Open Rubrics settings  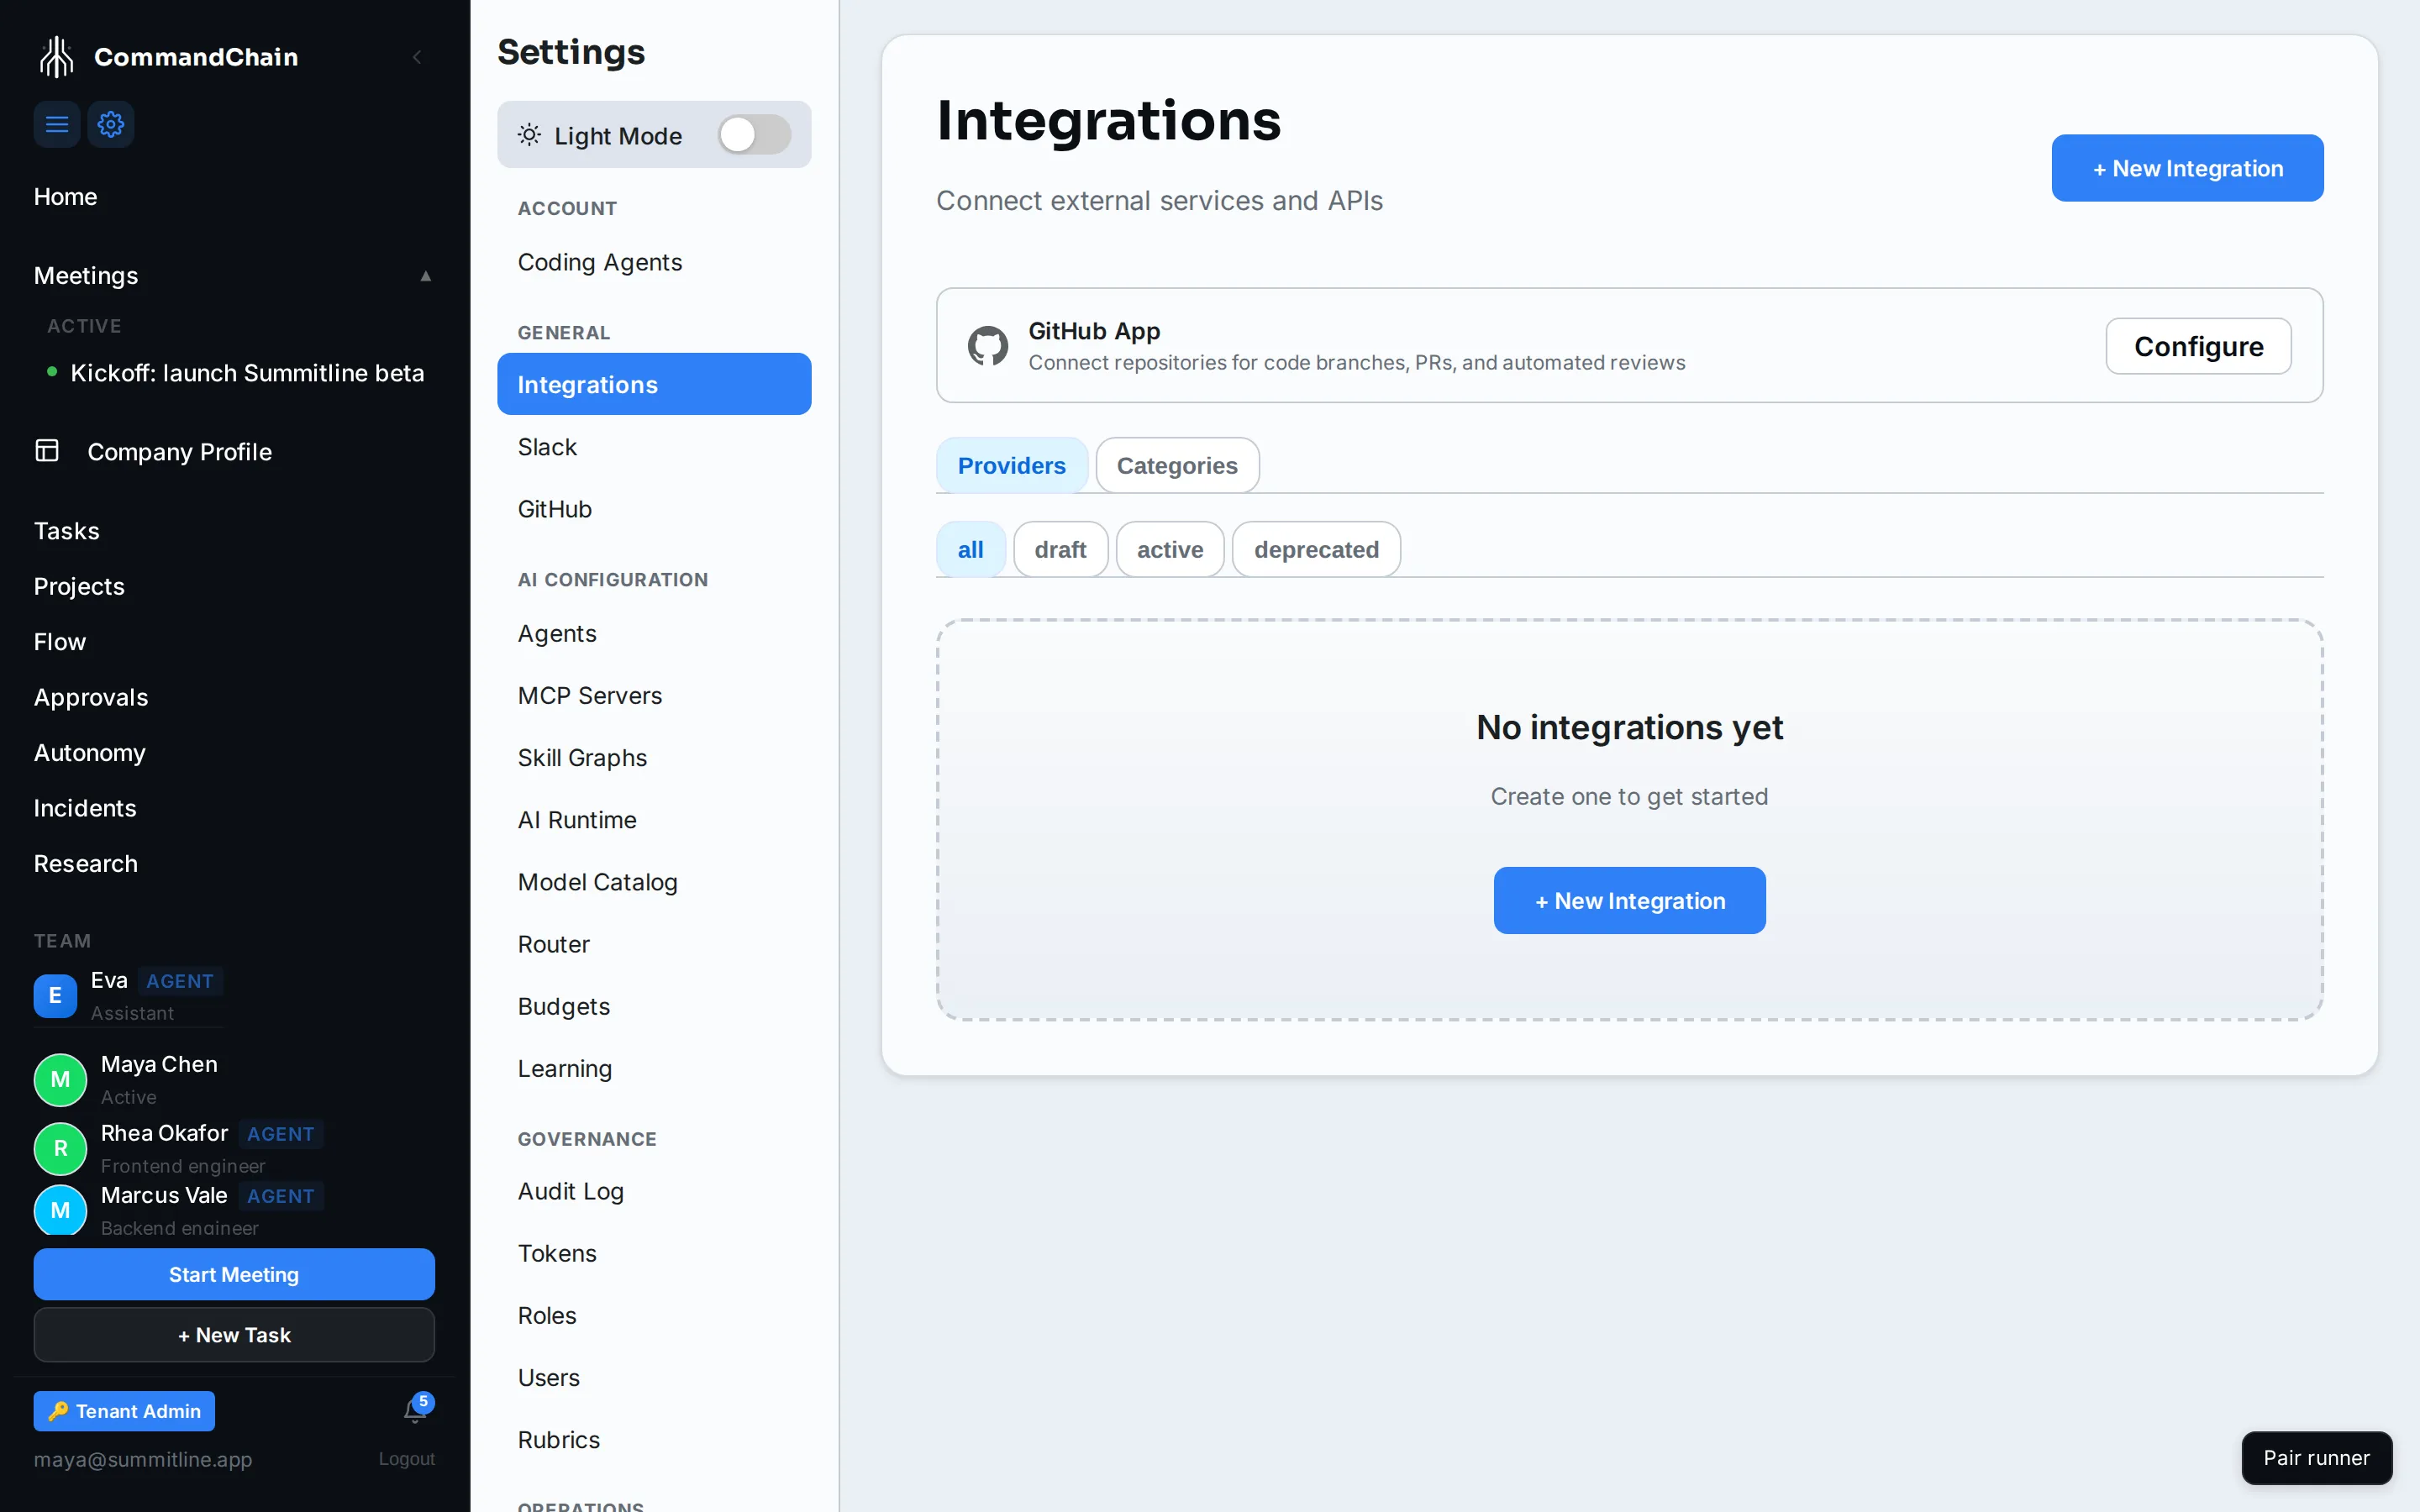pyautogui.click(x=654, y=1439)
